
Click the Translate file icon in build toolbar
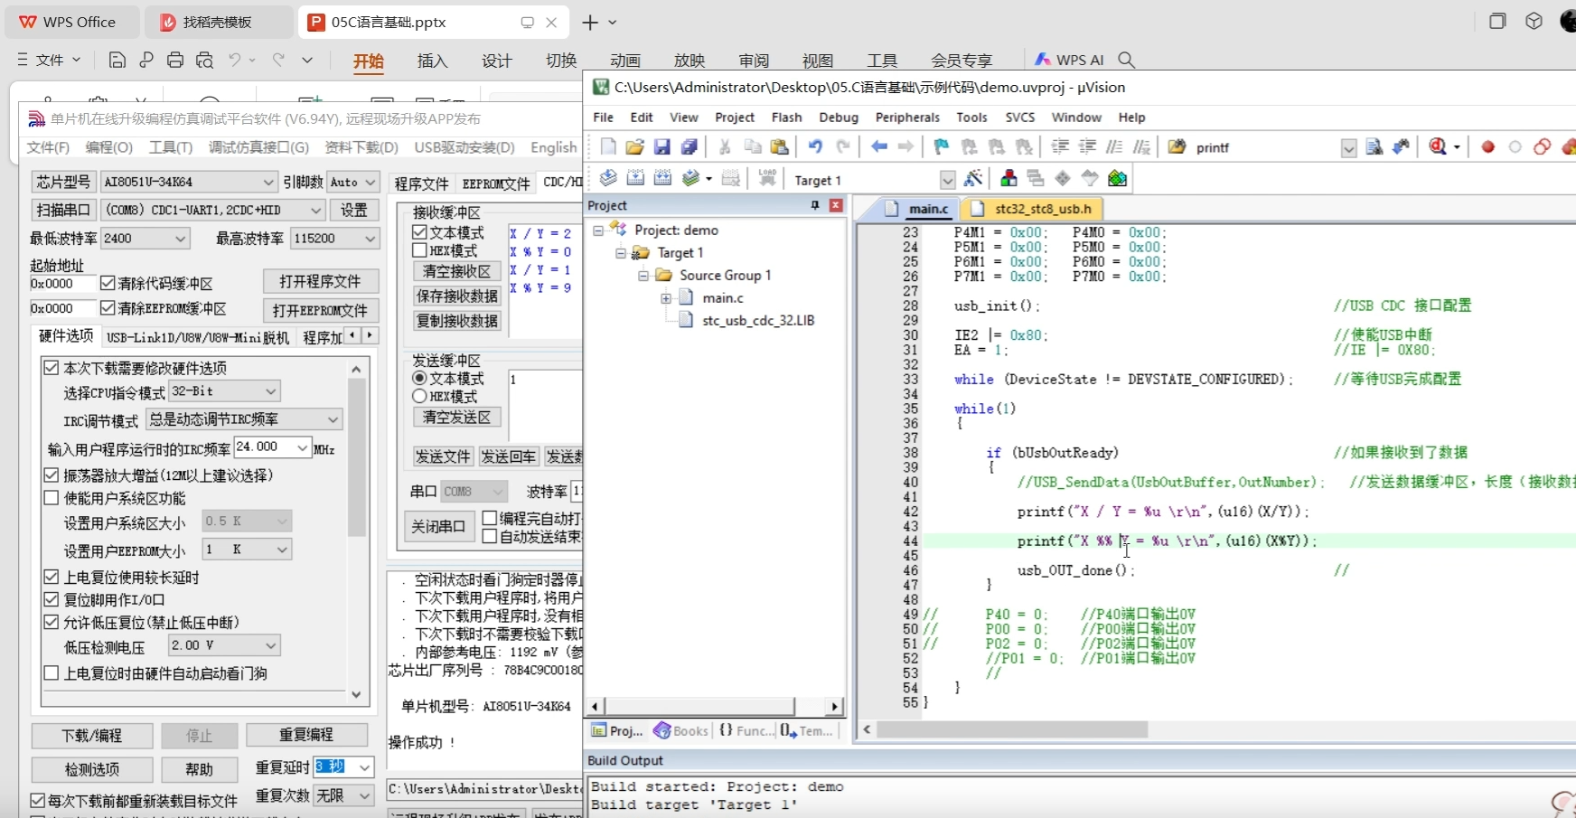(x=608, y=178)
